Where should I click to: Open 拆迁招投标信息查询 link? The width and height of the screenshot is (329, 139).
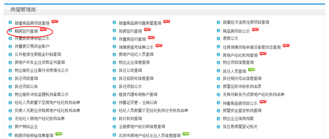tap(136, 78)
